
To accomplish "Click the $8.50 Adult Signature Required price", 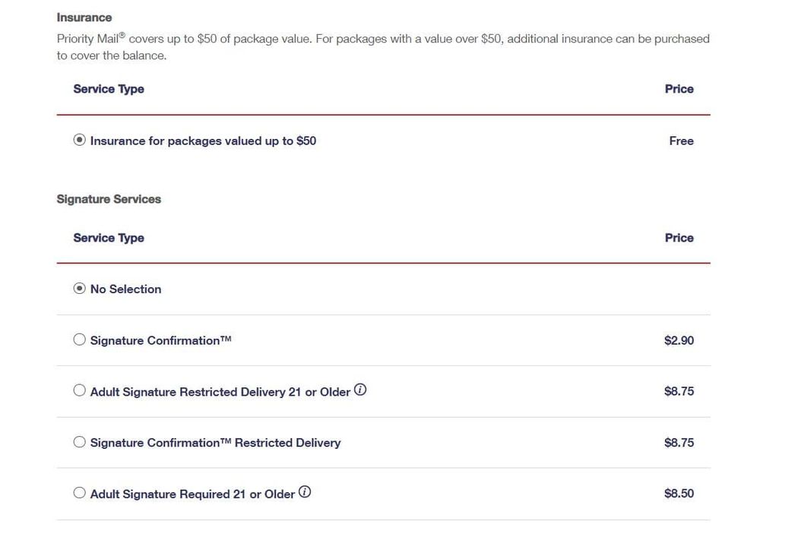I will pos(679,493).
